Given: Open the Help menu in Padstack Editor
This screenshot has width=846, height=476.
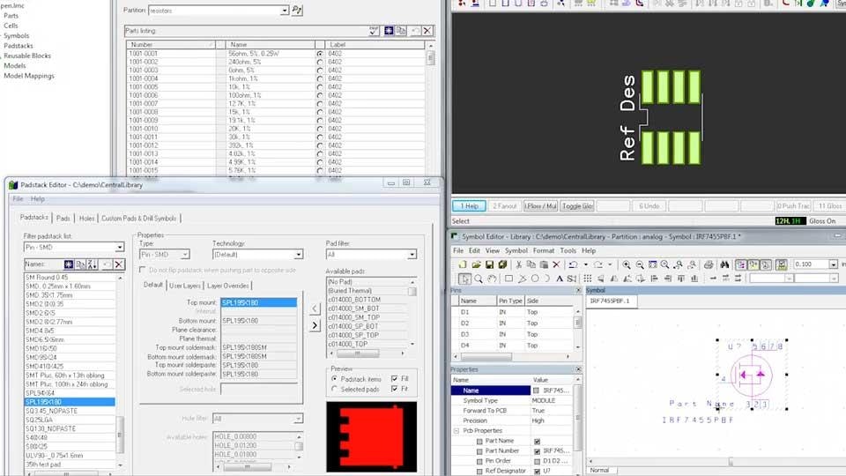Looking at the screenshot, I should point(37,198).
